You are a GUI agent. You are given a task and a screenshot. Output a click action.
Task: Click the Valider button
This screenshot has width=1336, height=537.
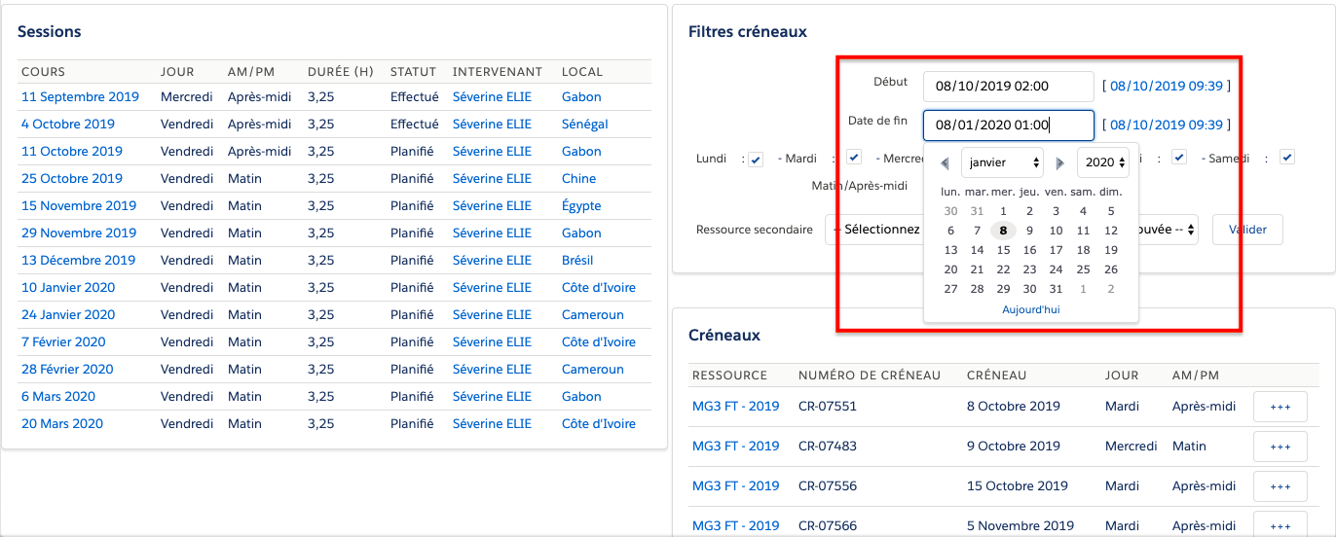[1246, 230]
